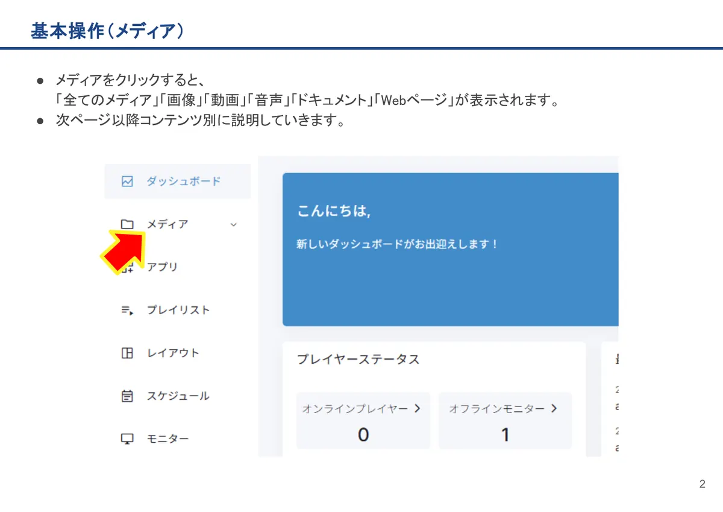
Task: Click the プレイヤーステータス heading
Action: click(358, 359)
